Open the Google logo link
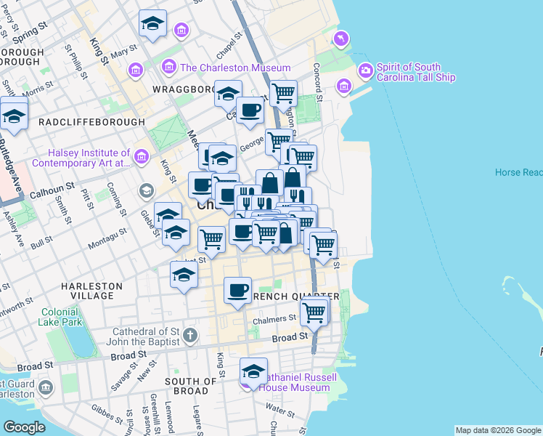The height and width of the screenshot is (436, 543). pos(24,427)
